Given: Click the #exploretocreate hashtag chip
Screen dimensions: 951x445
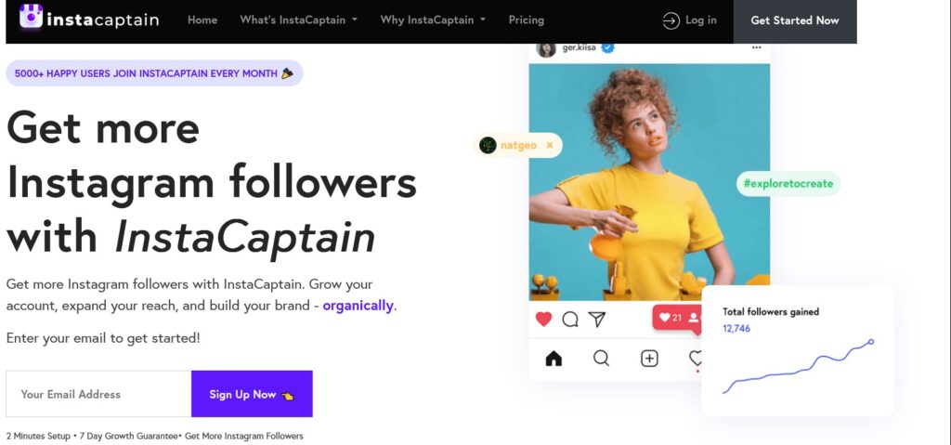Looking at the screenshot, I should (x=788, y=183).
